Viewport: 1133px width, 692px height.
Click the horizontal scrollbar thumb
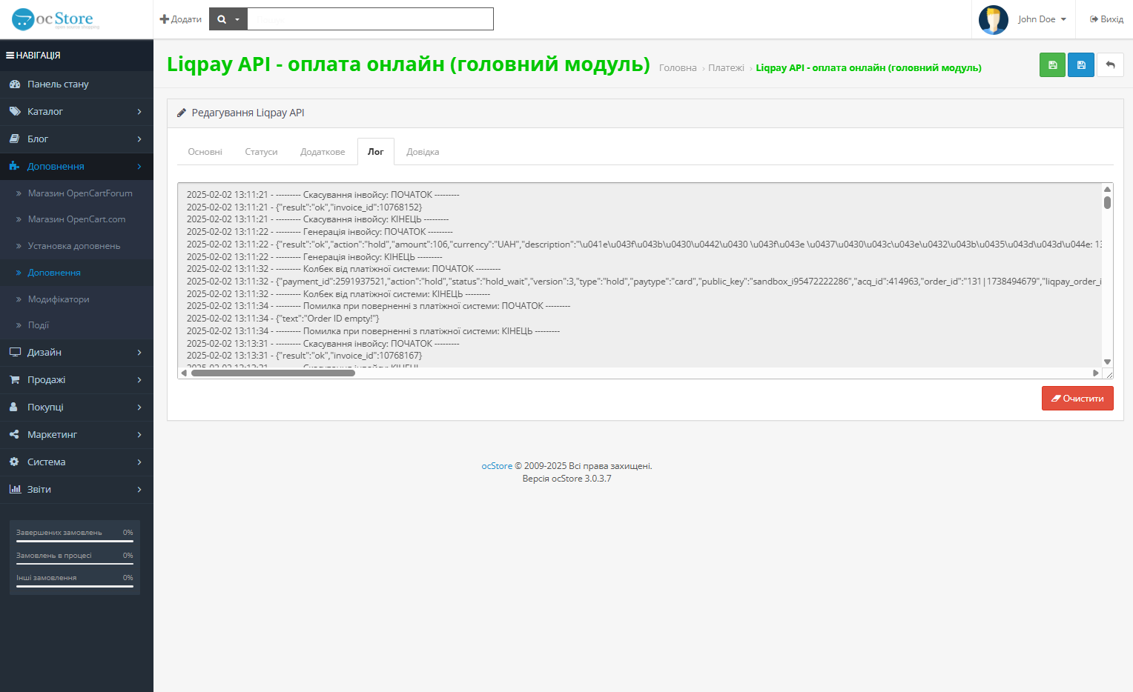pos(274,373)
